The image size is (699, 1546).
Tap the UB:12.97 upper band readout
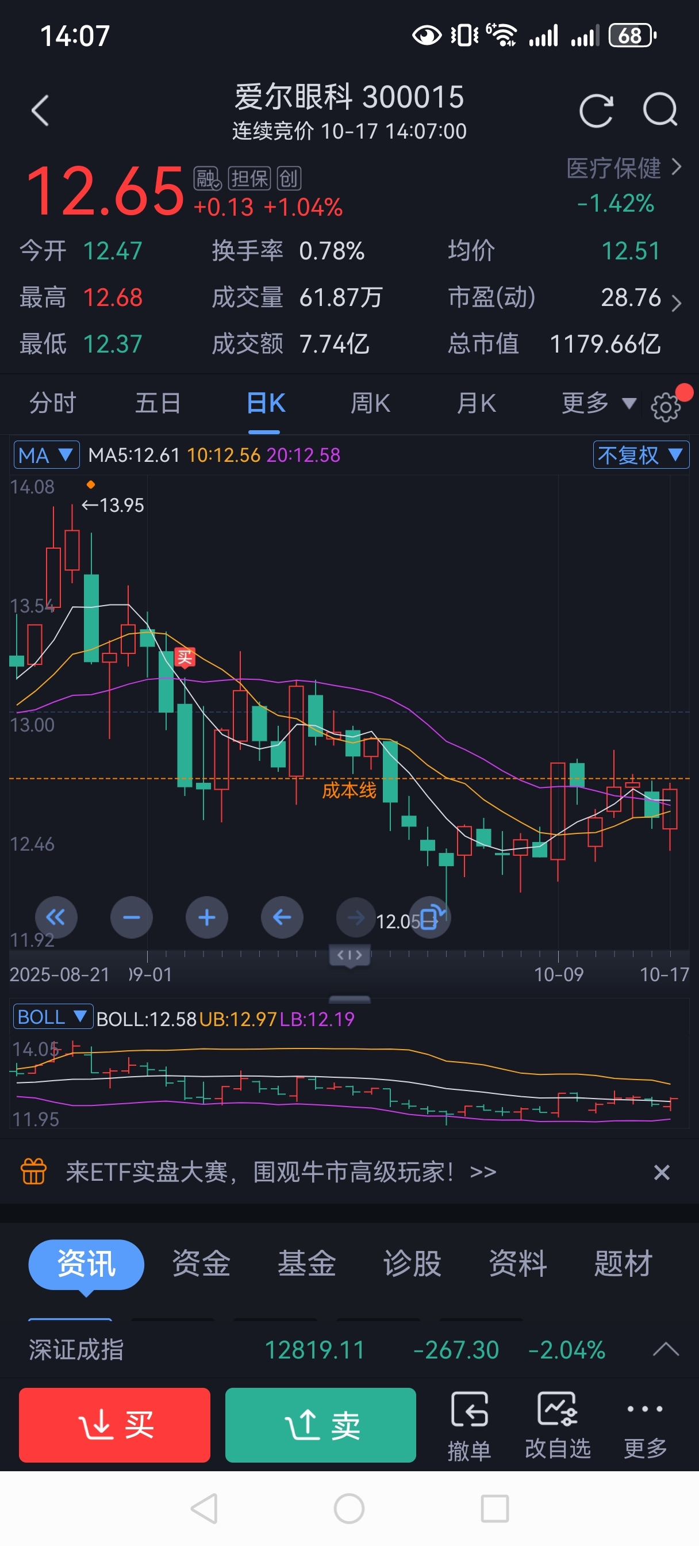pos(238,1019)
